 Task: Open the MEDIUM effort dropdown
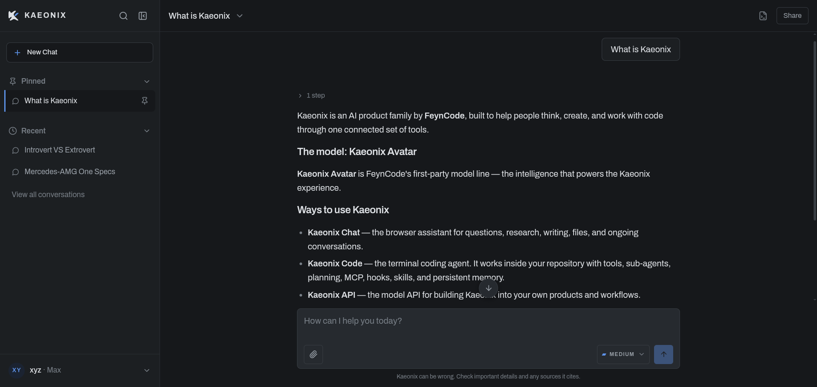click(623, 354)
